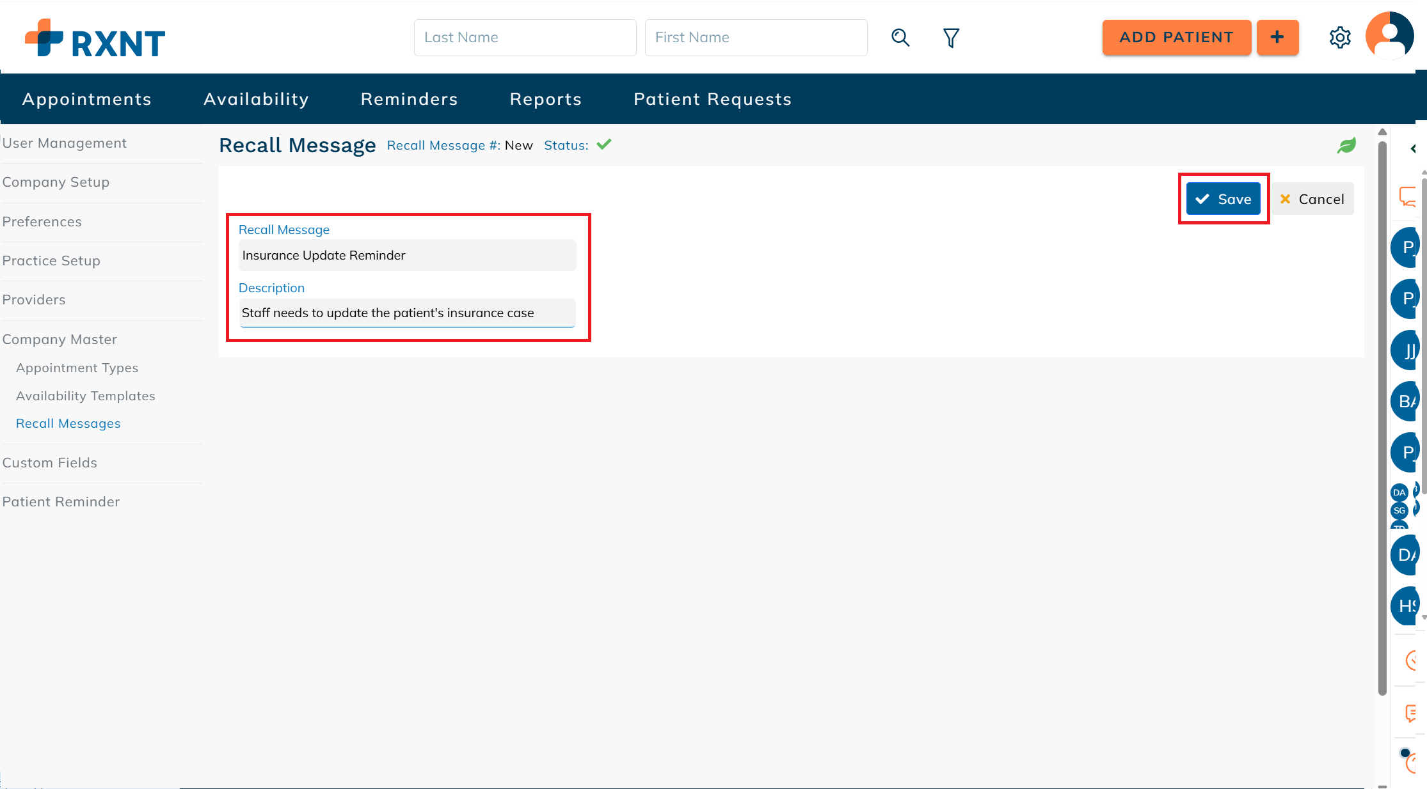Viewport: 1427px width, 789px height.
Task: Go to Patient Requests tab
Action: (x=712, y=99)
